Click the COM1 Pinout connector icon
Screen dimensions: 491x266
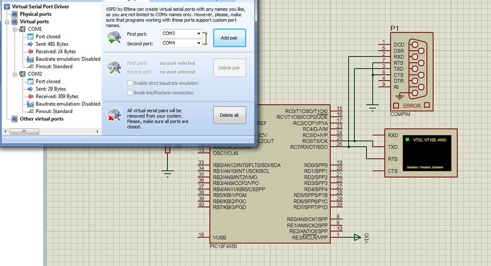click(30, 66)
